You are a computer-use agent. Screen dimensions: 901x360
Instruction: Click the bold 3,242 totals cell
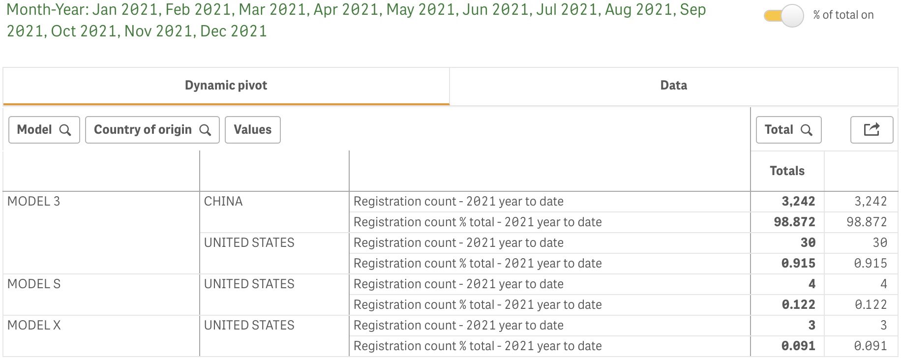[798, 201]
